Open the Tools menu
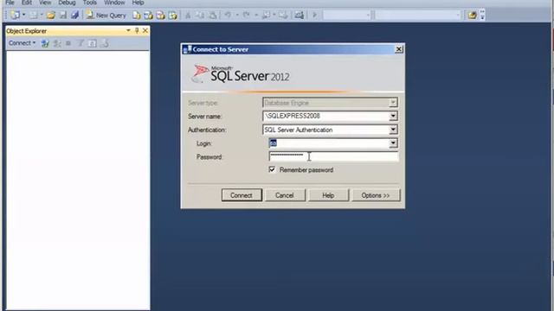Screen dimensions: 554x311 pos(90,3)
